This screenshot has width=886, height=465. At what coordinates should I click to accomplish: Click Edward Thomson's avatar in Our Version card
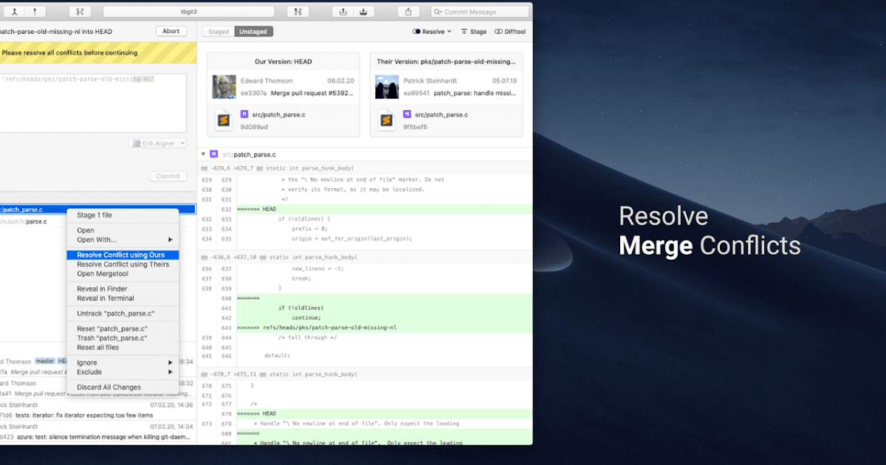pos(223,86)
